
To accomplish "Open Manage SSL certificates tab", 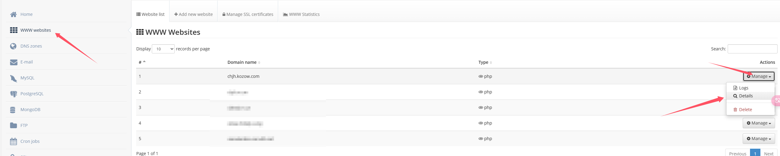I will point(248,14).
